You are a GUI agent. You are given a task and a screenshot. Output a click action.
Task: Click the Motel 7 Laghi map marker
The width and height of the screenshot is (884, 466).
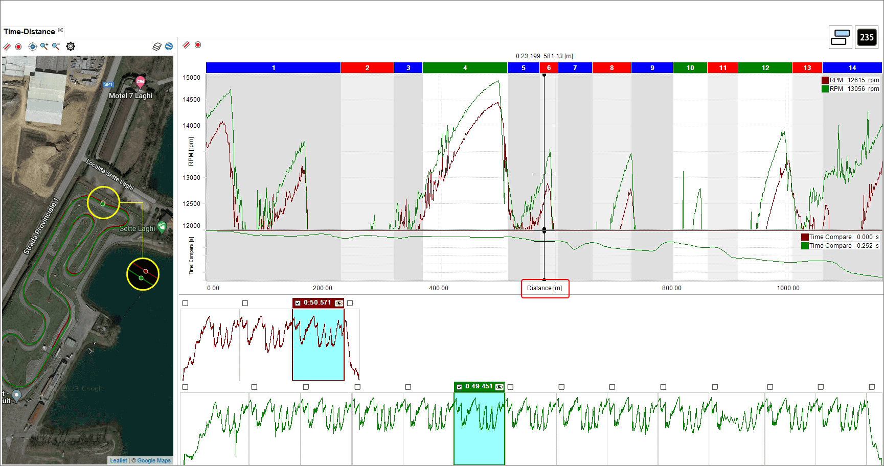[140, 82]
